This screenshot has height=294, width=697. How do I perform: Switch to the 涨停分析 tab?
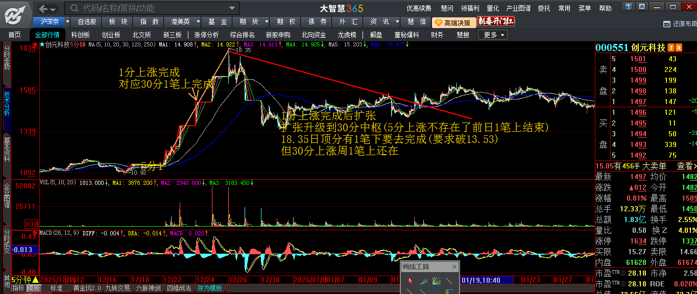pos(206,35)
